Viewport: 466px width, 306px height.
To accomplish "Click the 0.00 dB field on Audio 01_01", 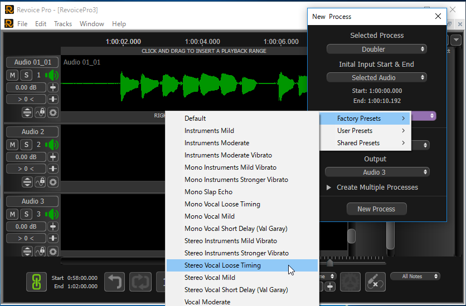I will (26, 87).
